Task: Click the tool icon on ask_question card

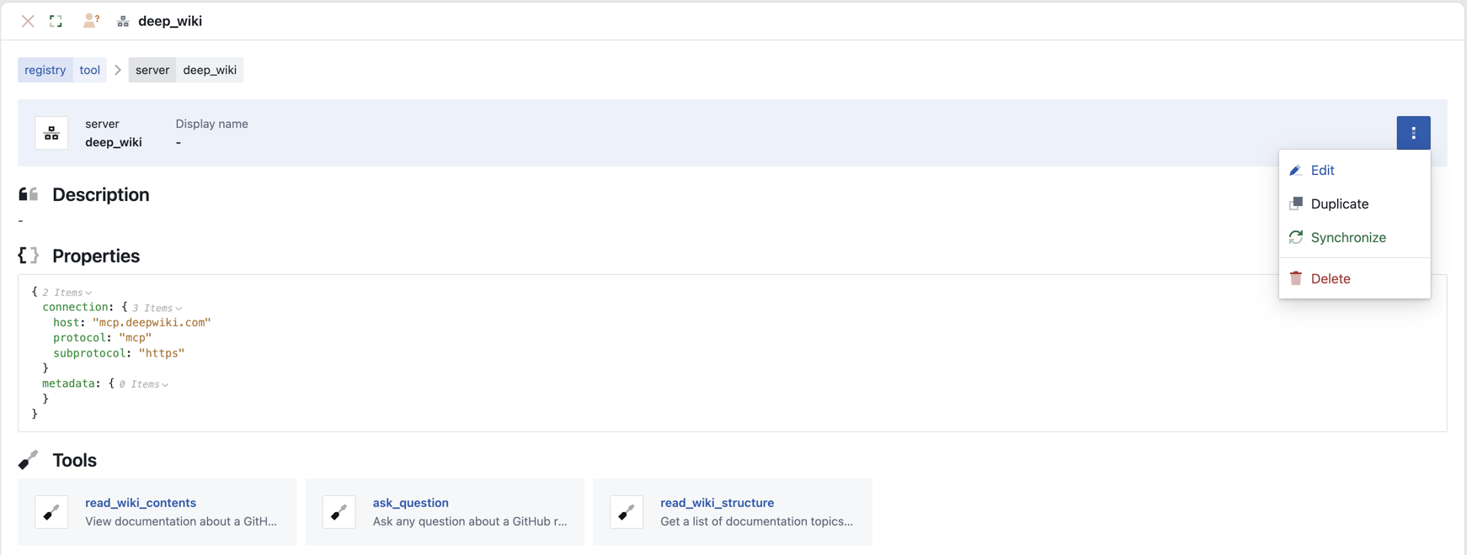Action: point(339,512)
